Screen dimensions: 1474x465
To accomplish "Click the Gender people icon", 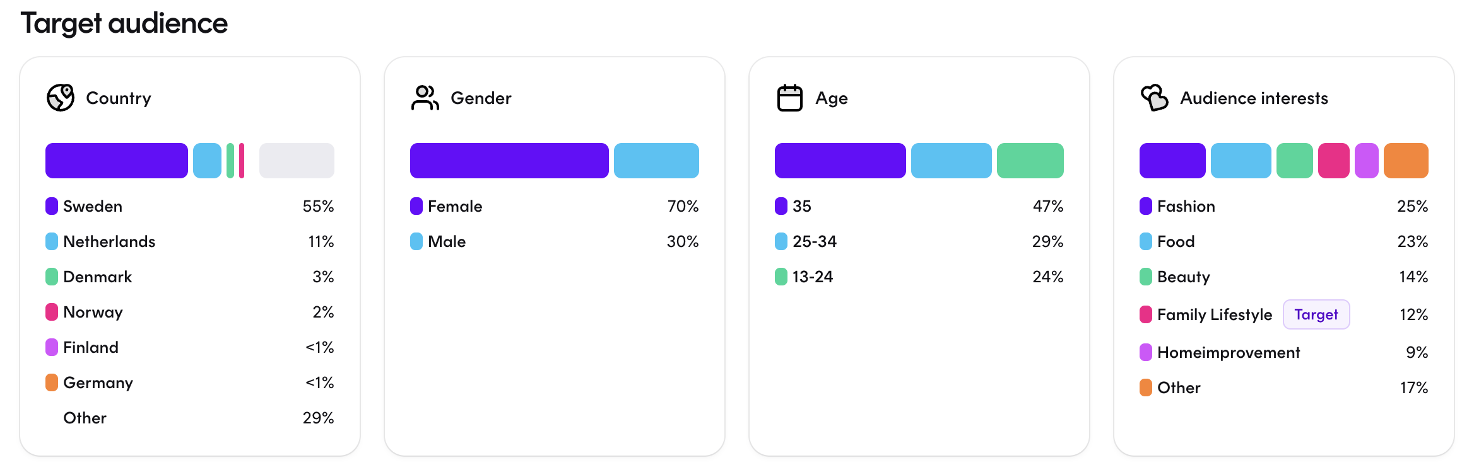I will pos(425,98).
